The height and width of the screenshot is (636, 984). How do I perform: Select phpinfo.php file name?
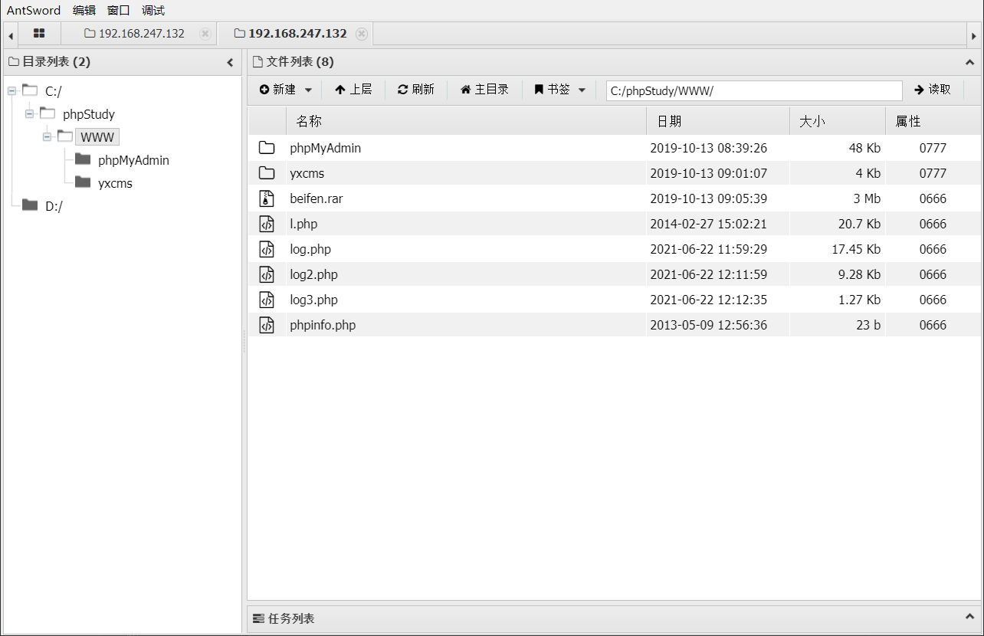click(x=323, y=325)
